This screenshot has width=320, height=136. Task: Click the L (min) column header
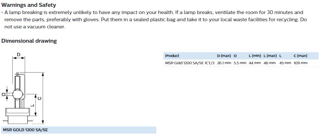tap(255, 56)
